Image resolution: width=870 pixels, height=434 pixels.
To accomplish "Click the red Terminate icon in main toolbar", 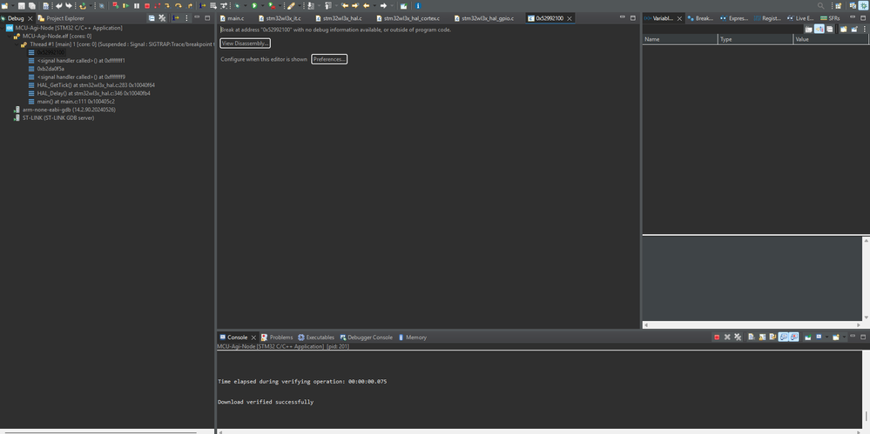I will coord(147,5).
